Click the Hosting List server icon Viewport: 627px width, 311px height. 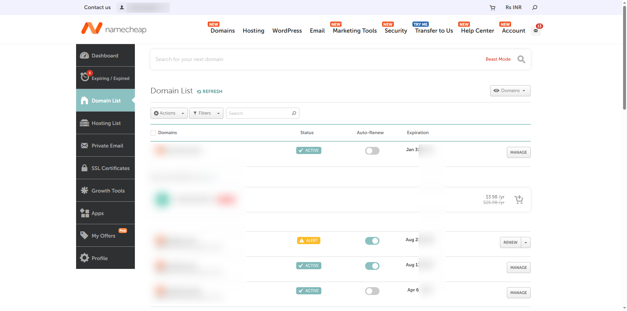(85, 123)
